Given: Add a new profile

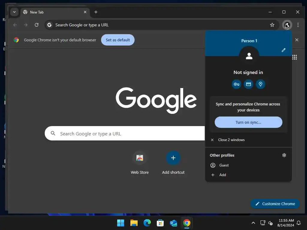Looking at the screenshot, I should (249, 175).
